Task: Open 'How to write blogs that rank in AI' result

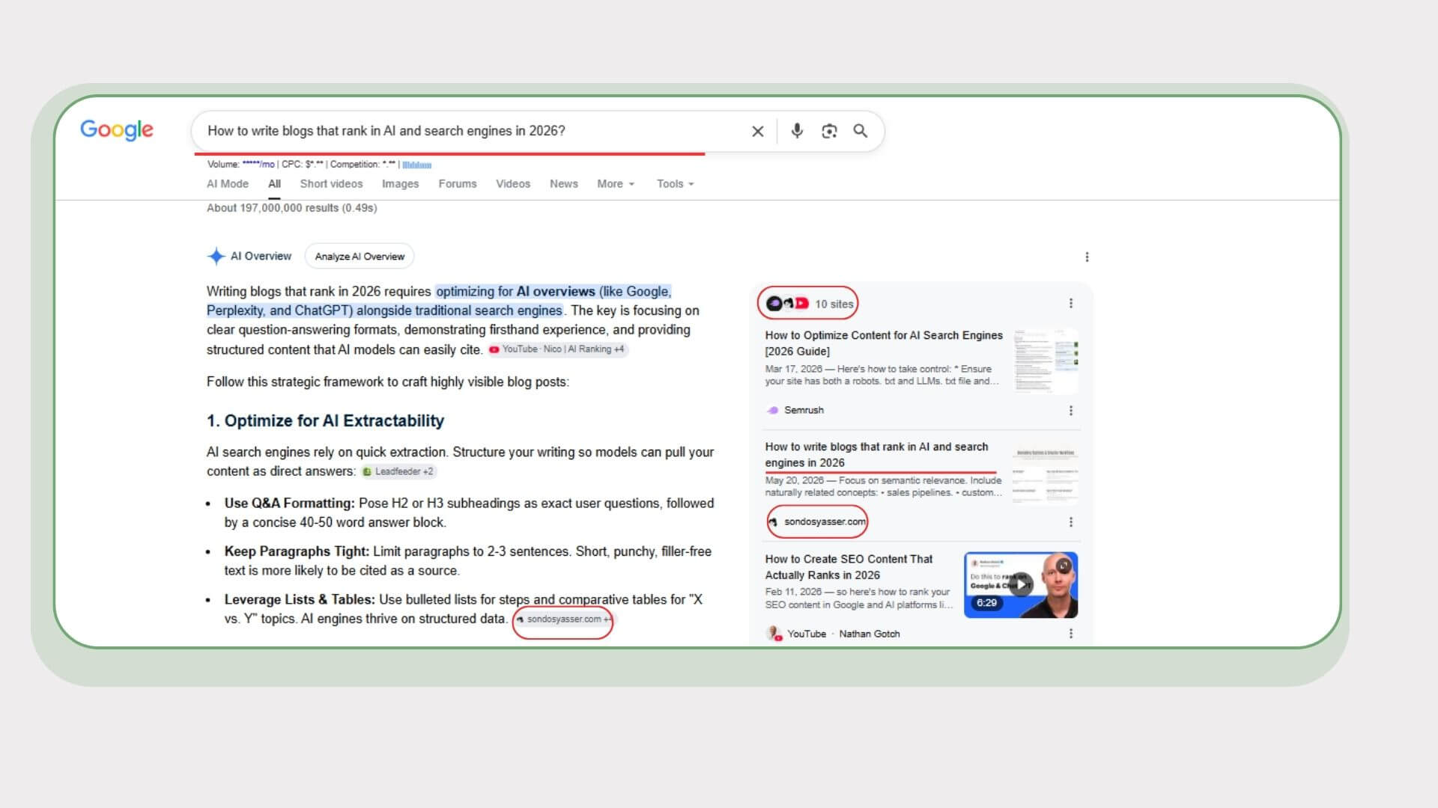Action: [876, 455]
